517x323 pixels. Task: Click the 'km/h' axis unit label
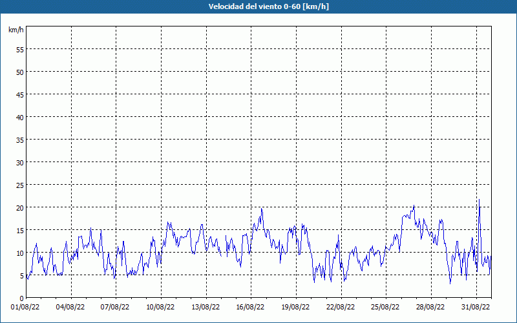(x=16, y=30)
